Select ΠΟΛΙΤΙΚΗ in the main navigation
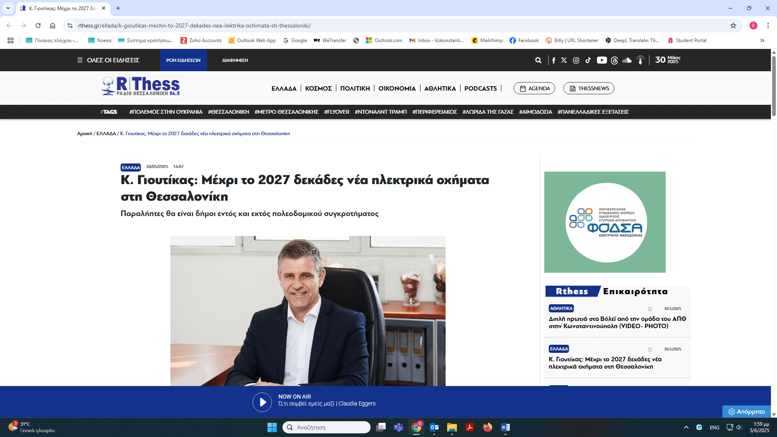Image resolution: width=777 pixels, height=437 pixels. pos(355,88)
